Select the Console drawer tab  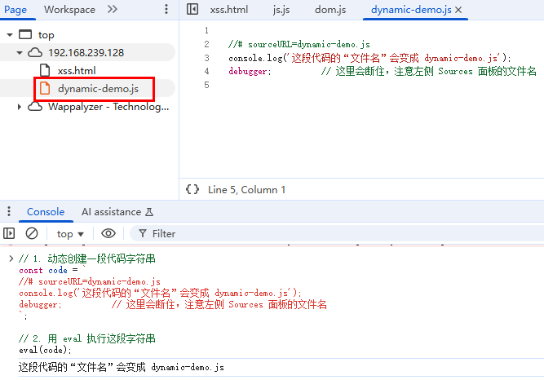46,212
